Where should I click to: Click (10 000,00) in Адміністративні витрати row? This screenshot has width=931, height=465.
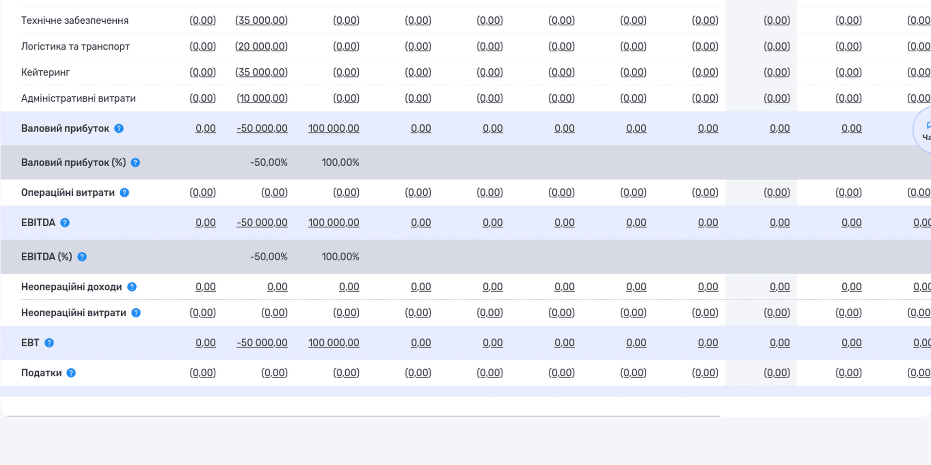(262, 98)
